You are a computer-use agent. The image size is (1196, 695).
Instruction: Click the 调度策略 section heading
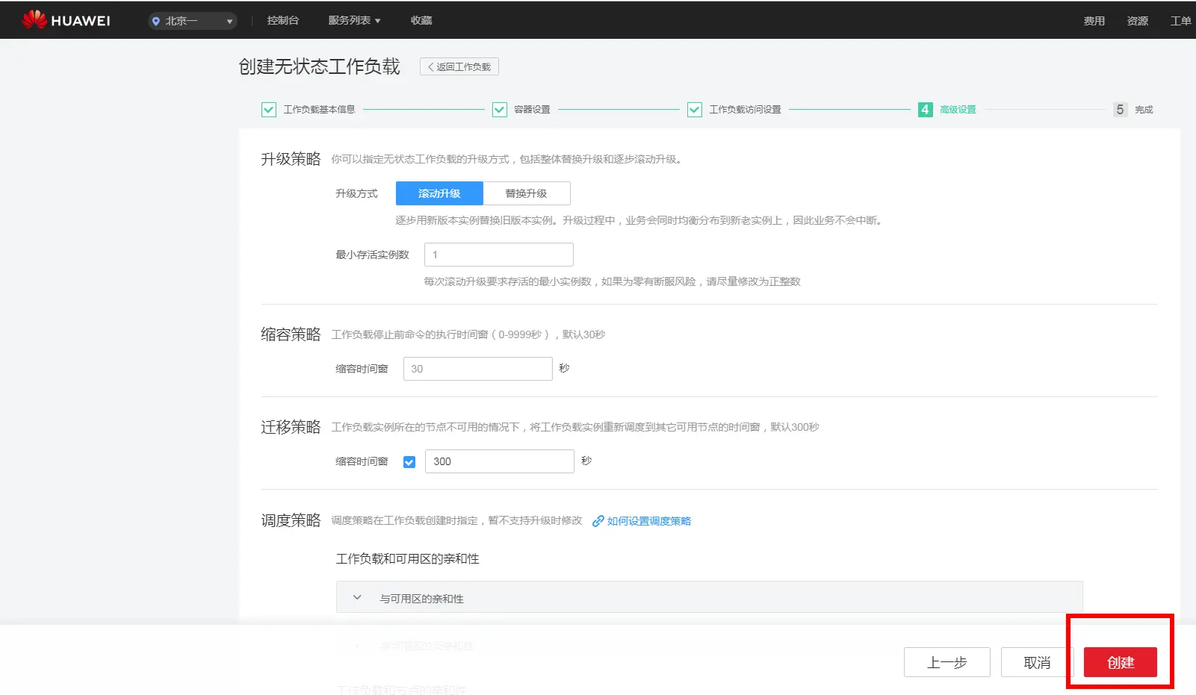291,520
